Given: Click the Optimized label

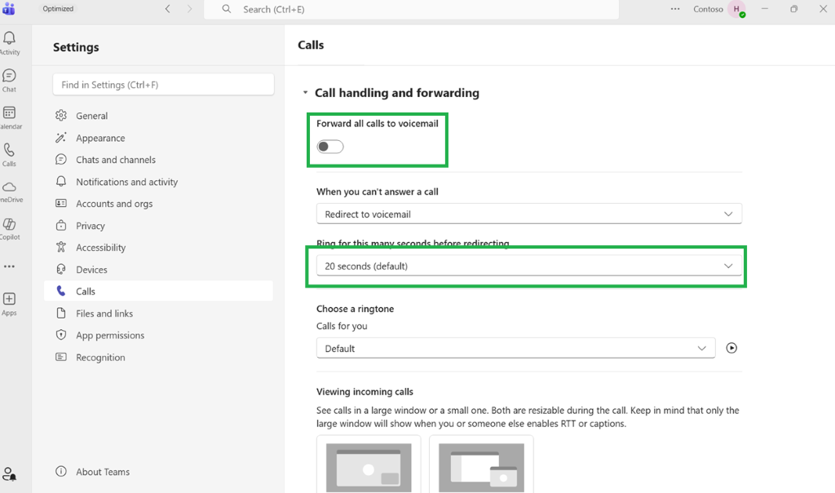Looking at the screenshot, I should tap(58, 8).
